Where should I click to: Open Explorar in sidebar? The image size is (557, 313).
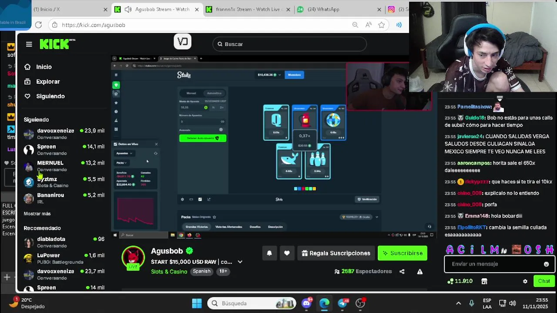click(42, 82)
